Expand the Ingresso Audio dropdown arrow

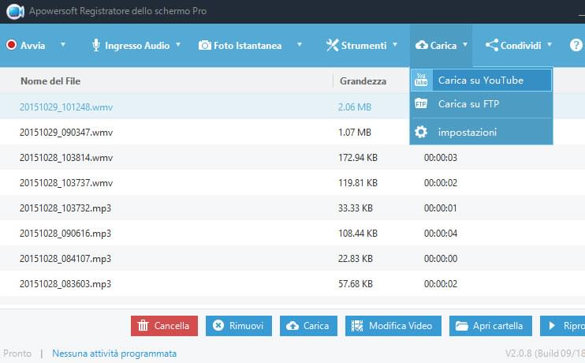click(178, 46)
